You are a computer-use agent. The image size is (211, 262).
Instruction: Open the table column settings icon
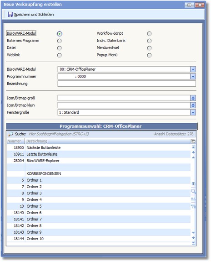[x=193, y=141]
